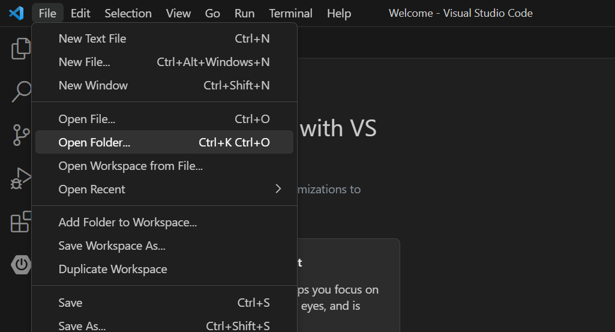Image resolution: width=615 pixels, height=332 pixels.
Task: Close the File menu via File item
Action: pyautogui.click(x=47, y=13)
